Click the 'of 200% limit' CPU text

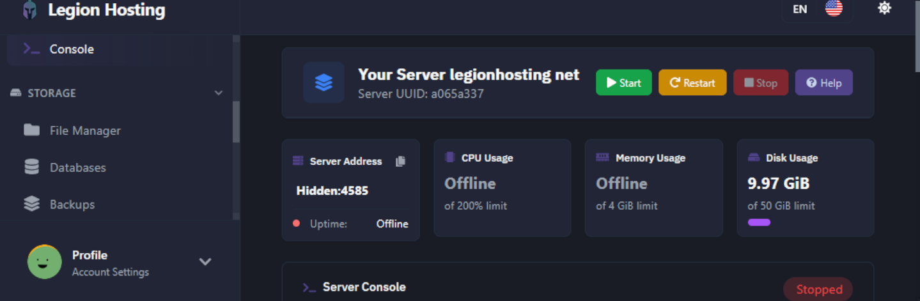[x=476, y=206]
